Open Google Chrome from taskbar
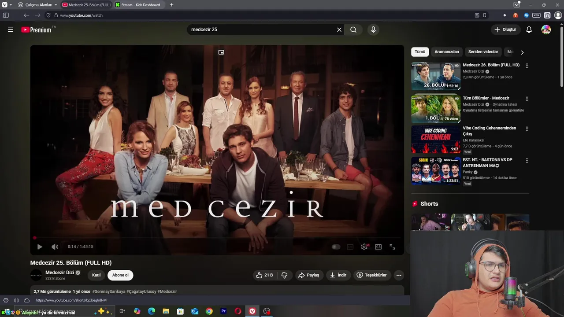 pos(209,311)
